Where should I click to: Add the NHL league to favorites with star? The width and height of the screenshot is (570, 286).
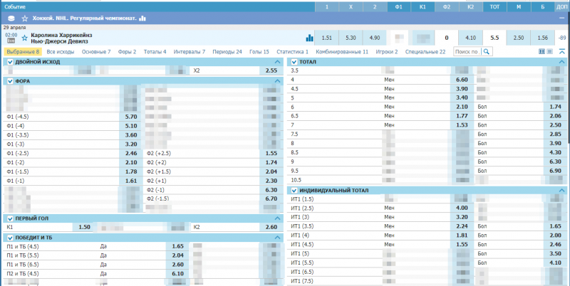pyautogui.click(x=25, y=18)
